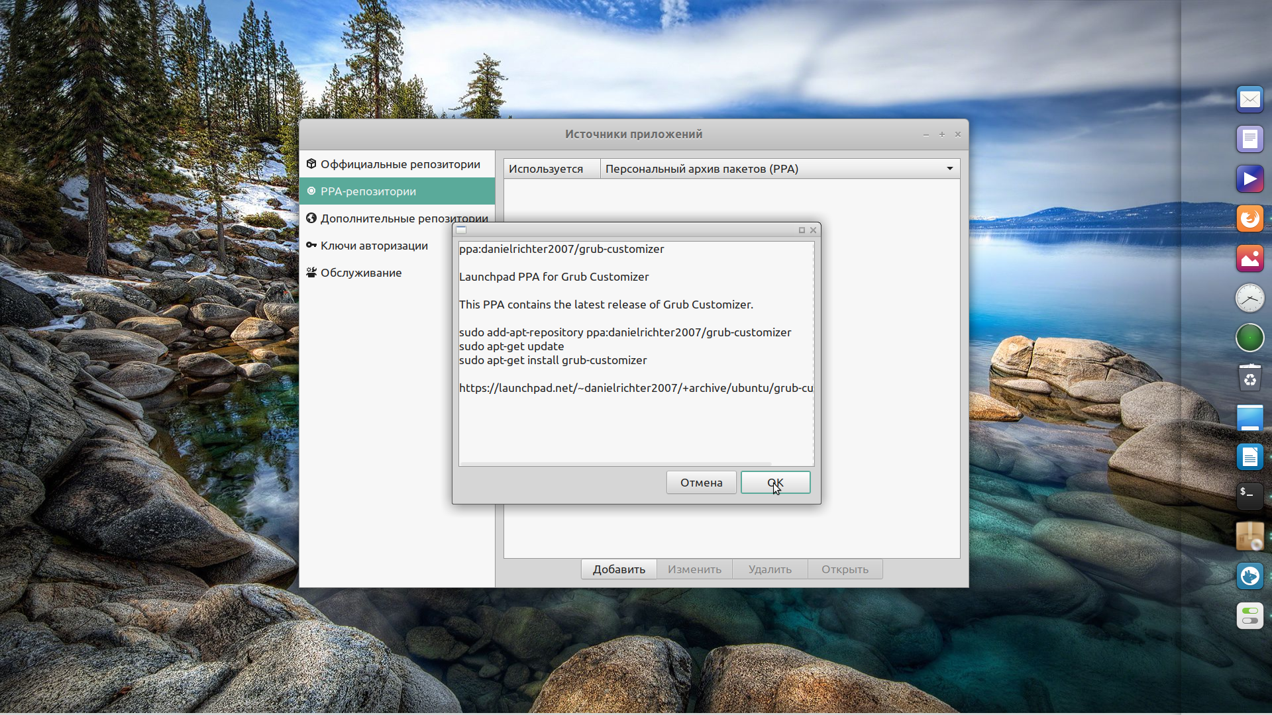Open the mail client dock icon
Screen dimensions: 1272x715
click(x=1249, y=99)
